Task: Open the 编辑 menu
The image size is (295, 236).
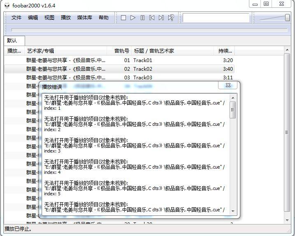Action: (33, 18)
